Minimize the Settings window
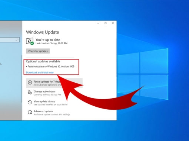 (98, 23)
